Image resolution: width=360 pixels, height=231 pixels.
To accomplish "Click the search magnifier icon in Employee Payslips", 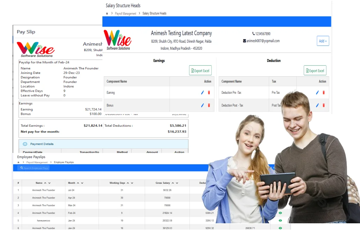I will [x=22, y=168].
